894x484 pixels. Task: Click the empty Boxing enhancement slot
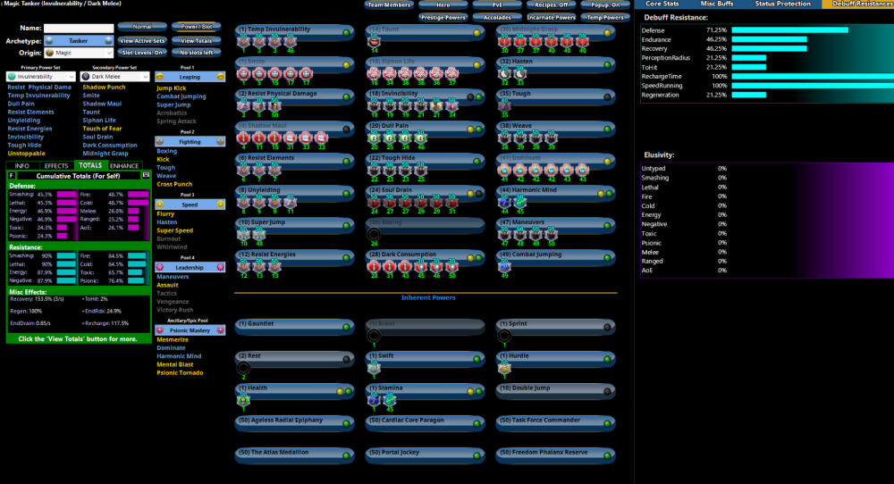[374, 234]
